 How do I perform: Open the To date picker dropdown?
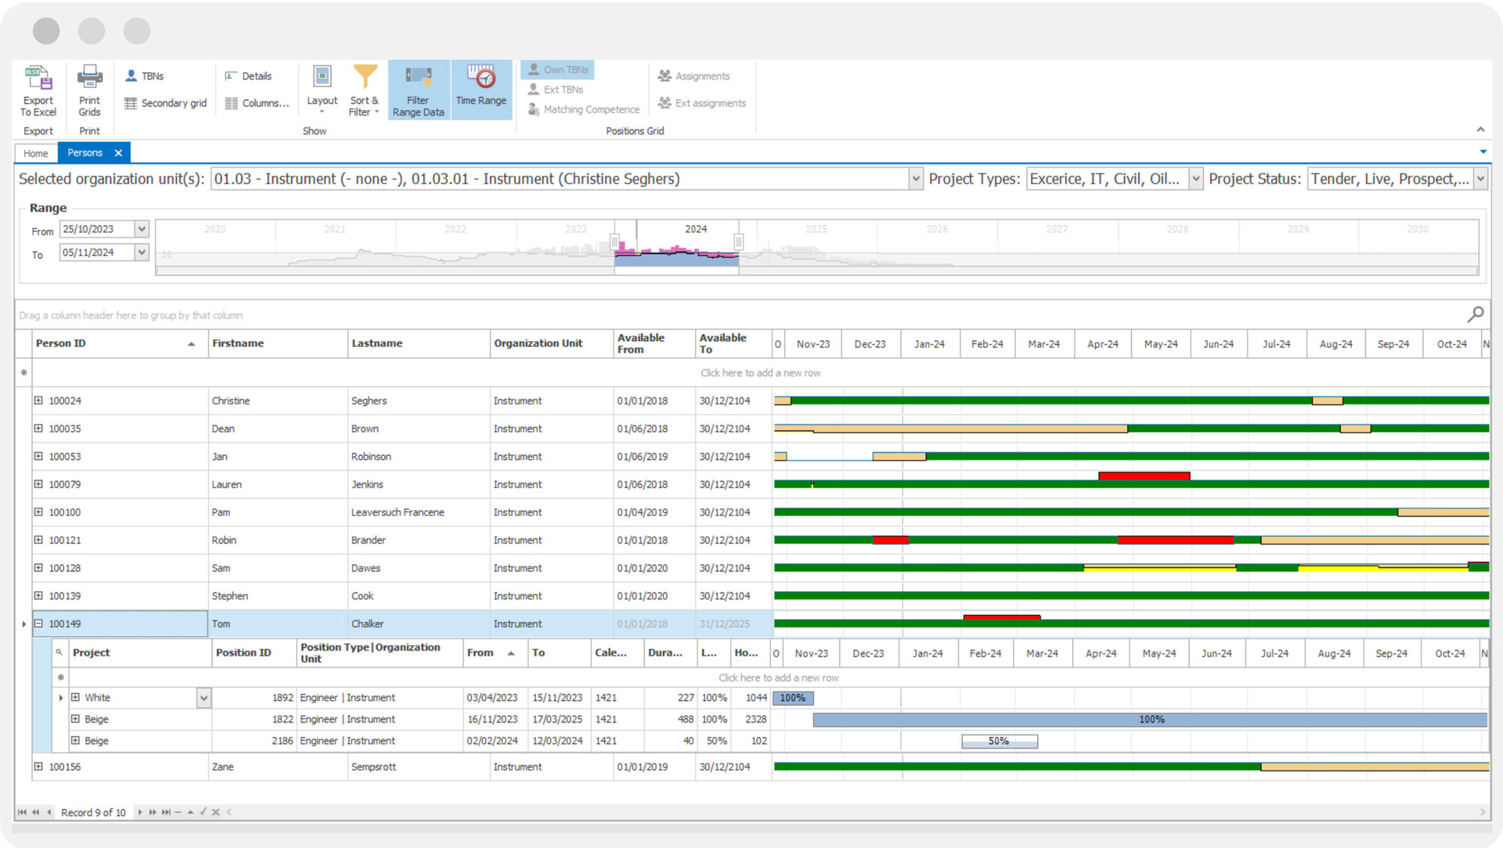(141, 252)
